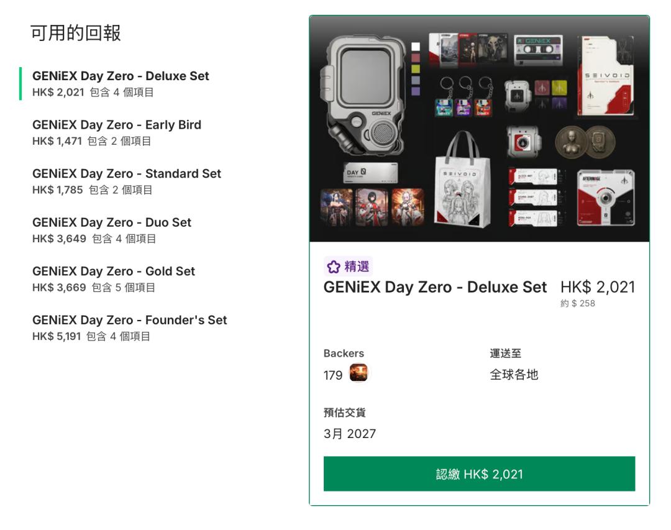This screenshot has width=671, height=530.
Task: Select the GENiEX Day Zero - Deluxe Set reward
Action: pos(121,83)
